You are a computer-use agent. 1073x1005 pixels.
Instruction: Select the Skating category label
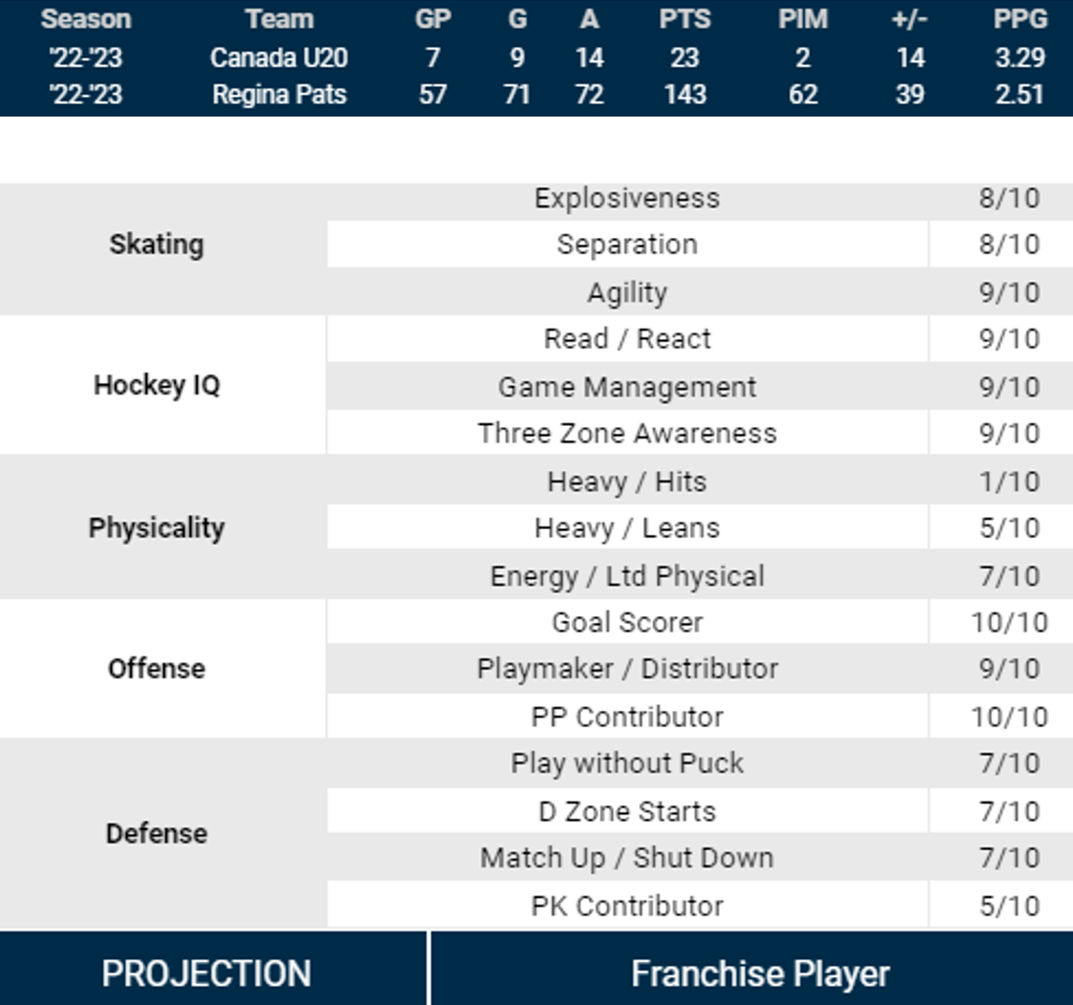[x=157, y=245]
